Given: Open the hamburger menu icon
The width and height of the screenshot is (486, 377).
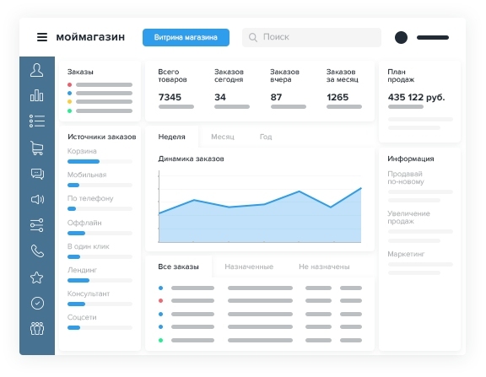Looking at the screenshot, I should tap(42, 37).
